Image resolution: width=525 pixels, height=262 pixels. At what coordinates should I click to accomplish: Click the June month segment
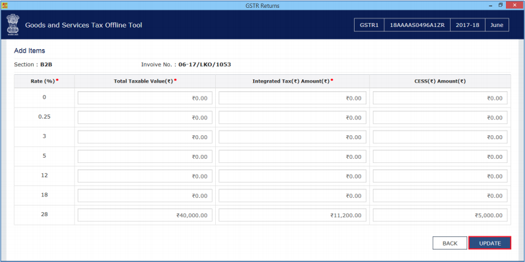(497, 25)
